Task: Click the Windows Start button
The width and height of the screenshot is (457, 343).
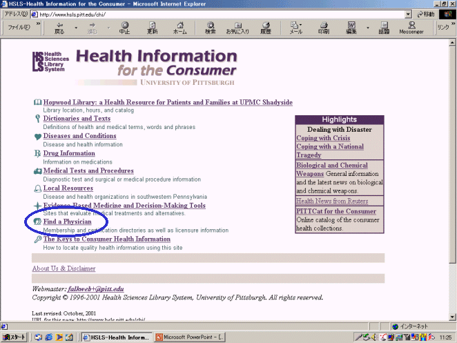Action: point(14,337)
